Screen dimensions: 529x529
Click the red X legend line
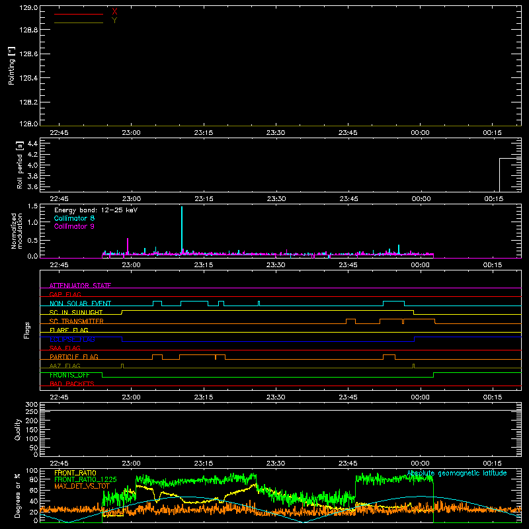pos(79,14)
